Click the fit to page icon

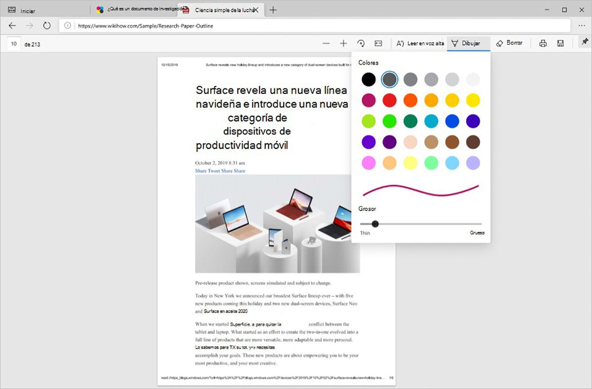[x=378, y=43]
